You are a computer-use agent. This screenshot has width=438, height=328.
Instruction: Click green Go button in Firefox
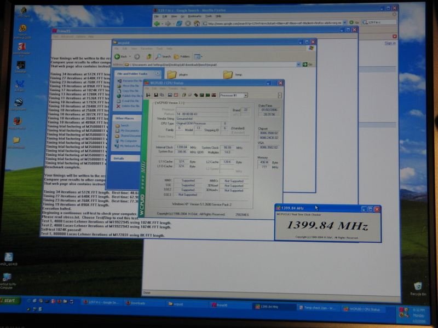(x=354, y=22)
